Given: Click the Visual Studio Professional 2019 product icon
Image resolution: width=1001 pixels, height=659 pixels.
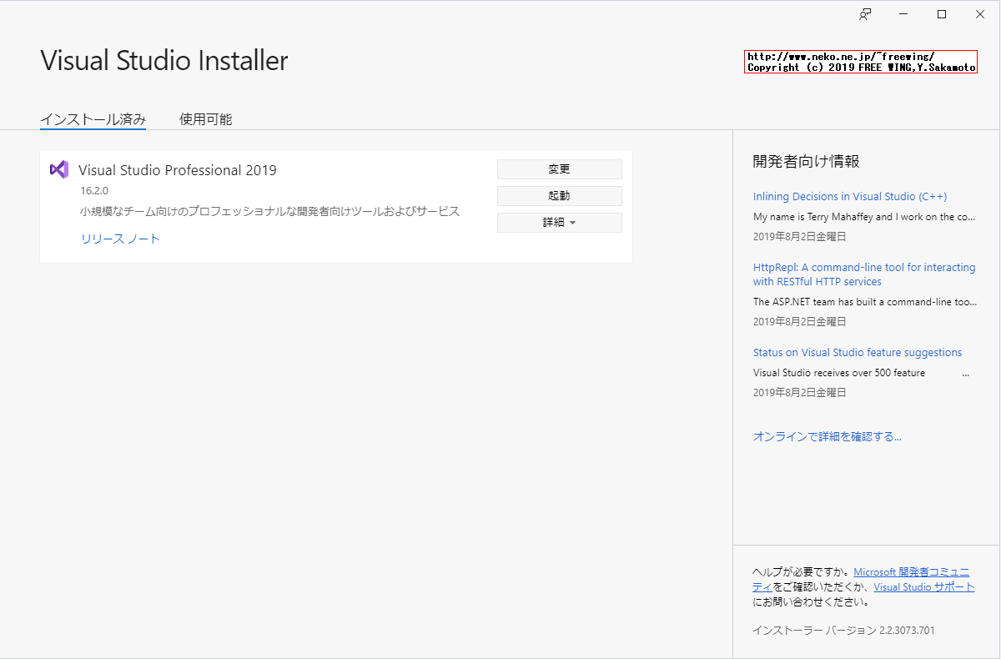Looking at the screenshot, I should tap(58, 169).
